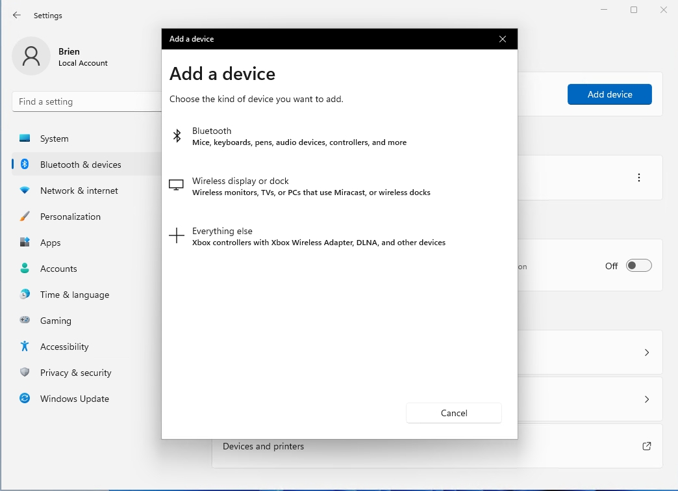Screen dimensions: 678x491
Task: Click the Personalization paintbrush icon
Action: 25,216
